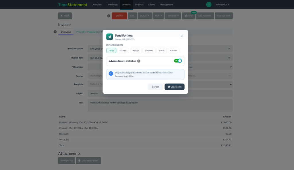Image resolution: width=294 pixels, height=170 pixels.
Task: Cancel the Send Settings dialog
Action: (x=155, y=87)
